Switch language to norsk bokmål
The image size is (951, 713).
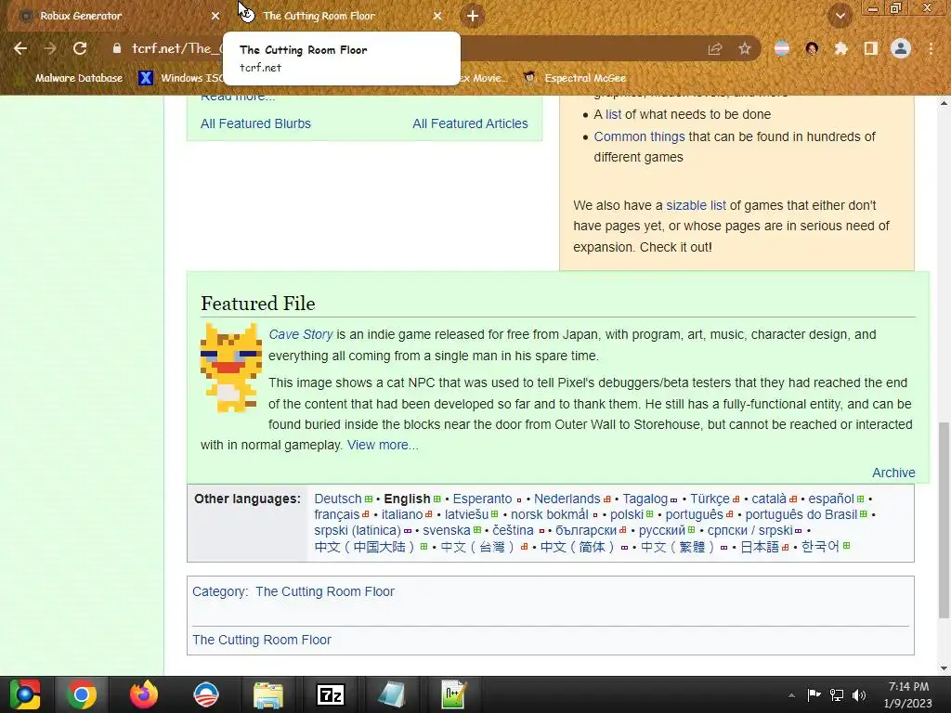550,514
